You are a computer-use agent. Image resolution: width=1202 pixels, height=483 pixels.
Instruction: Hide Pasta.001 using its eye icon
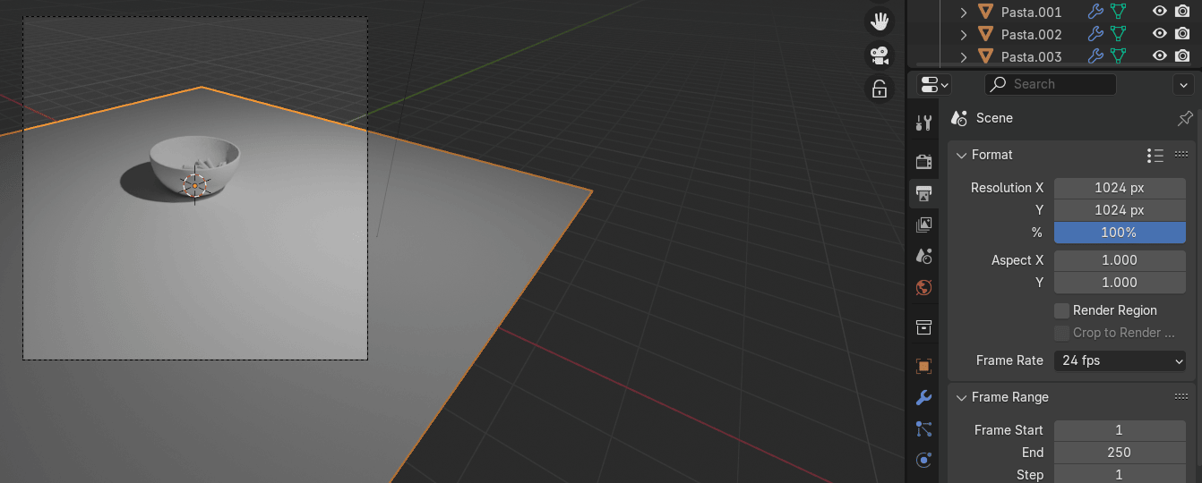click(x=1159, y=12)
